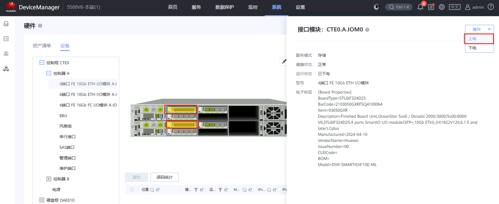Expand the 硬盘框 DAE010 node

tap(42, 200)
